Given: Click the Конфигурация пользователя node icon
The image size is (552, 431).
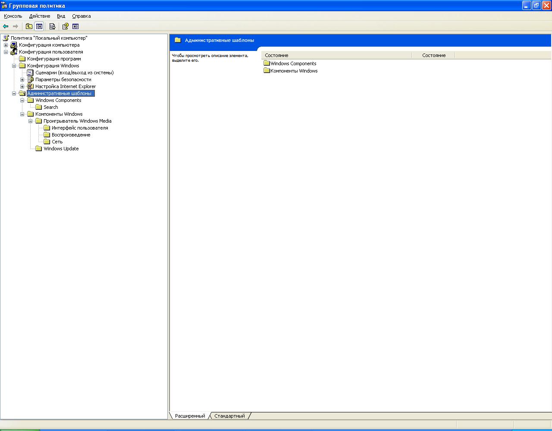Looking at the screenshot, I should tap(14, 52).
